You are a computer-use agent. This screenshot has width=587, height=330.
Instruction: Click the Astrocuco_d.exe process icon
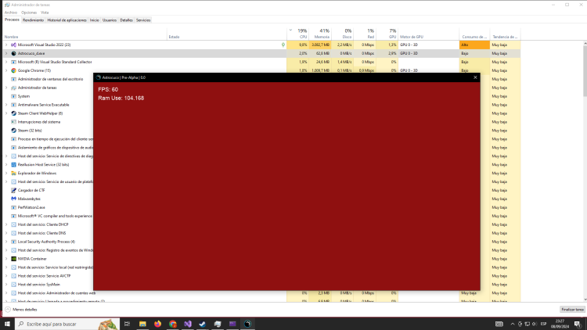pyautogui.click(x=13, y=54)
